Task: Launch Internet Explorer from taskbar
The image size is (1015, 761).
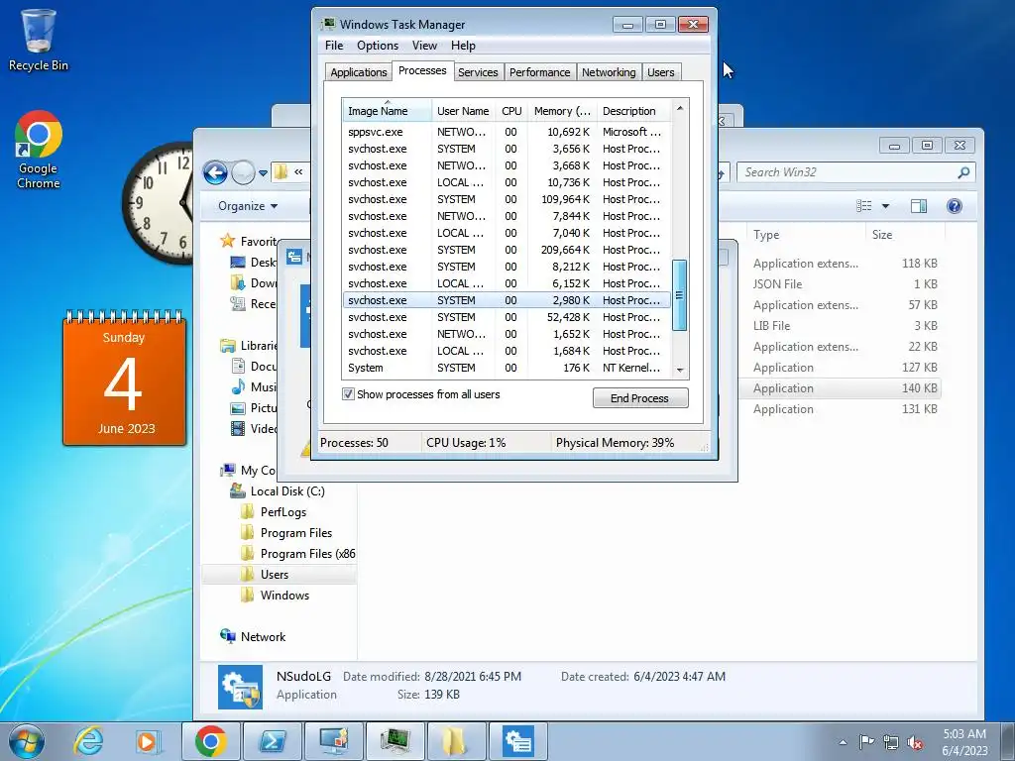Action: 88,741
